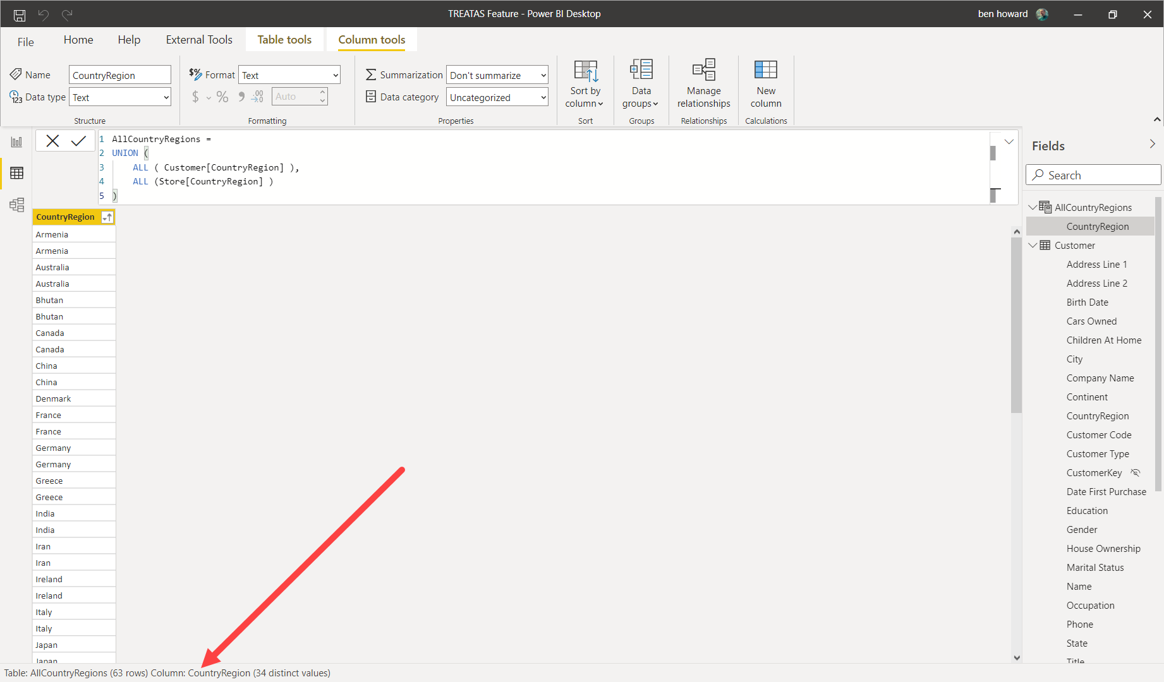Click the Save icon in title bar
This screenshot has height=682, width=1164.
tap(20, 15)
